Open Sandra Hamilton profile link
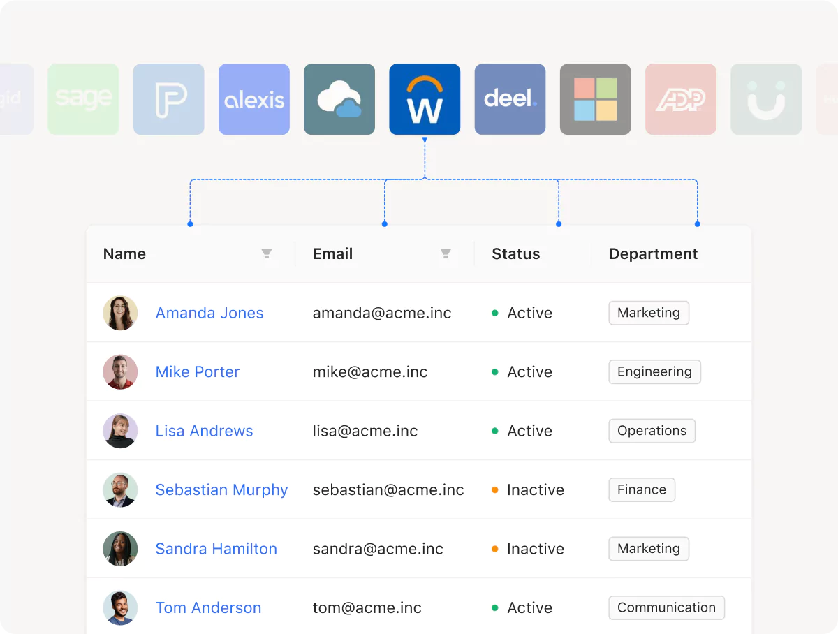Viewport: 838px width, 634px height. point(216,549)
